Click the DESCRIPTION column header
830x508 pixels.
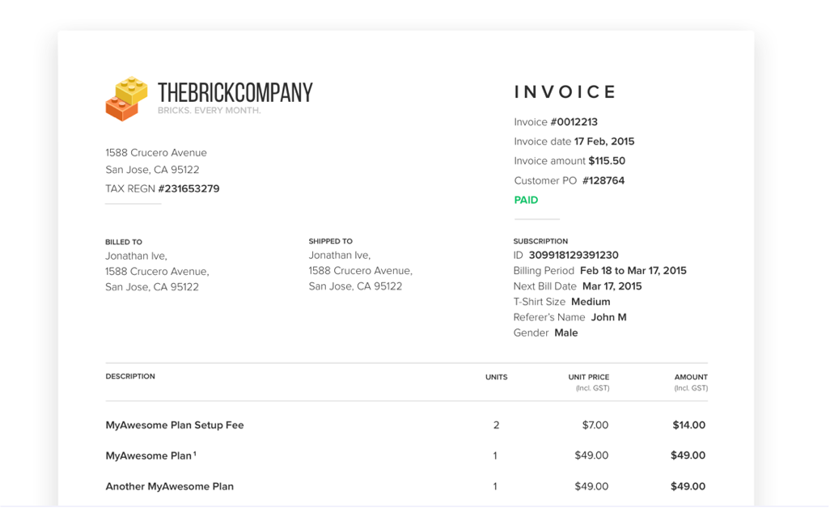130,376
